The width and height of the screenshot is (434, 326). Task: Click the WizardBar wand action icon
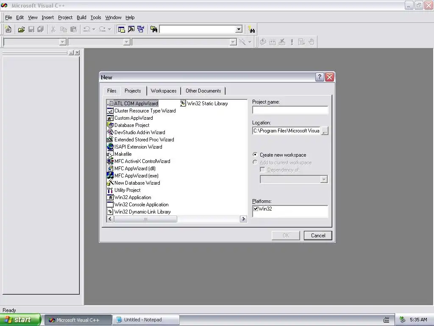pos(242,42)
